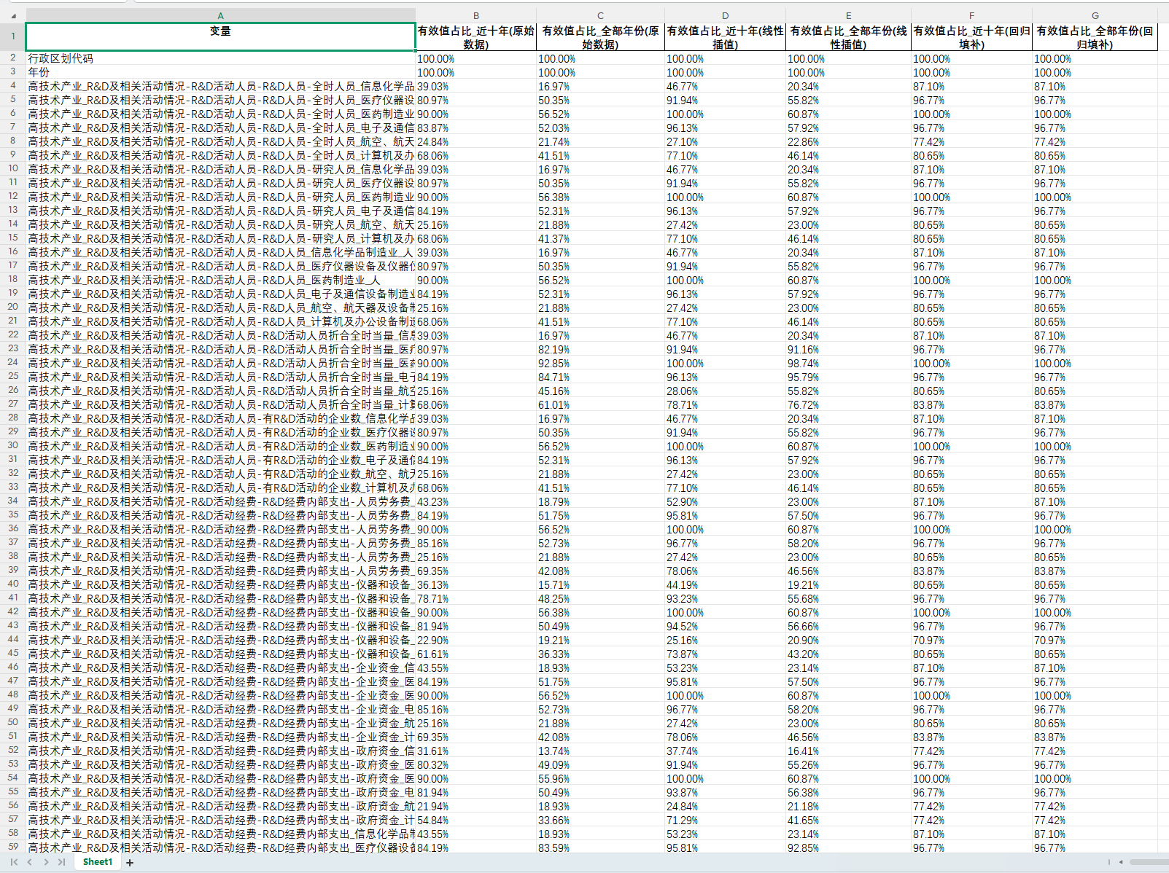
Task: Select column A header
Action: (x=220, y=15)
